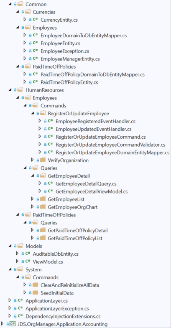Click the SeedInitialData folder icon
Screen dimensions: 171x328
[35, 293]
